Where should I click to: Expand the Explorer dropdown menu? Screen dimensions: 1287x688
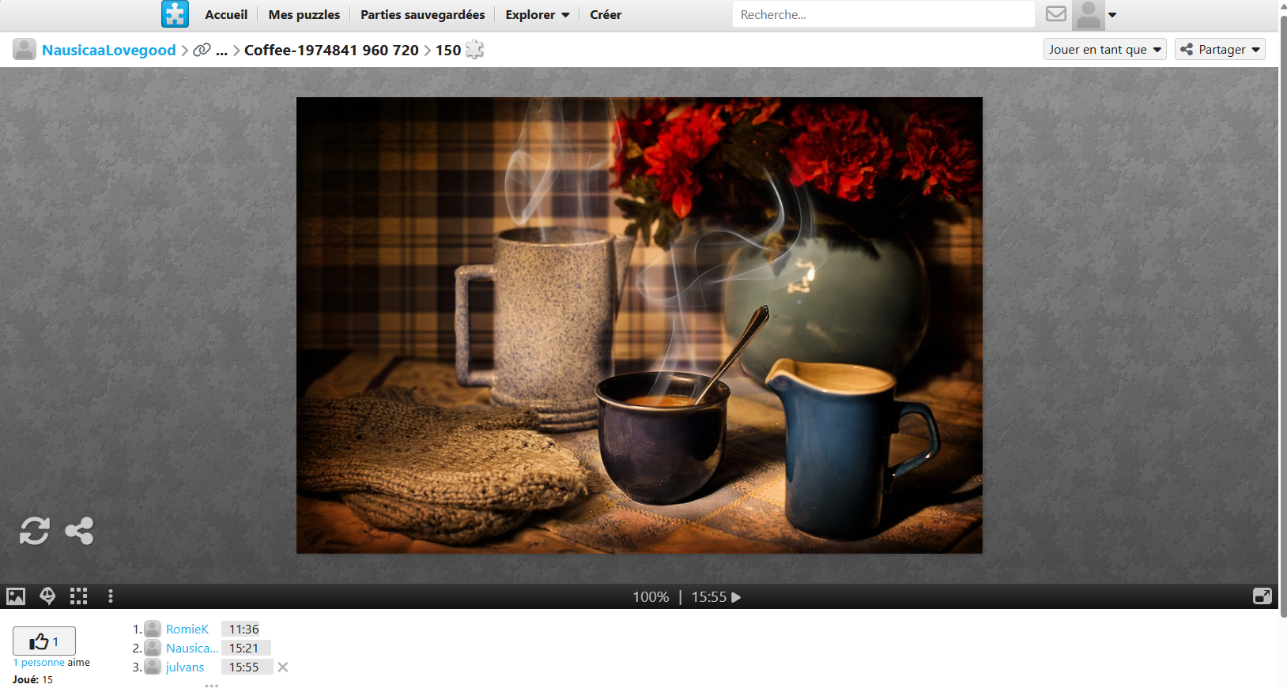(x=538, y=14)
